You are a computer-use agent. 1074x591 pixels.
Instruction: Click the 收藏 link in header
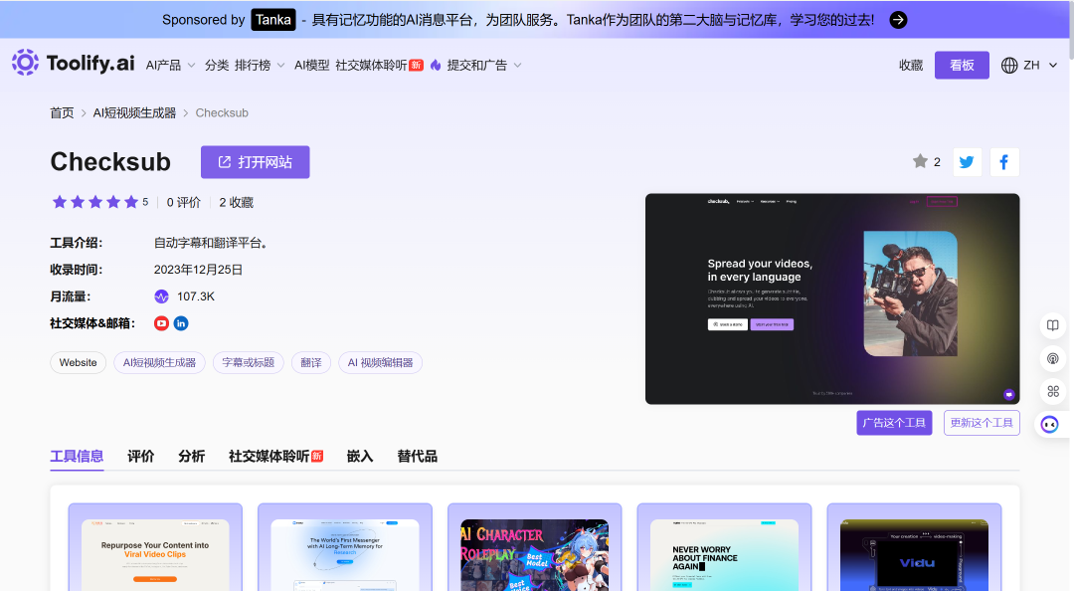pyautogui.click(x=911, y=65)
